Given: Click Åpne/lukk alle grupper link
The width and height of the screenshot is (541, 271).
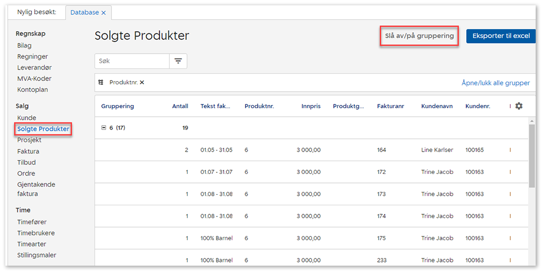Looking at the screenshot, I should click(495, 83).
